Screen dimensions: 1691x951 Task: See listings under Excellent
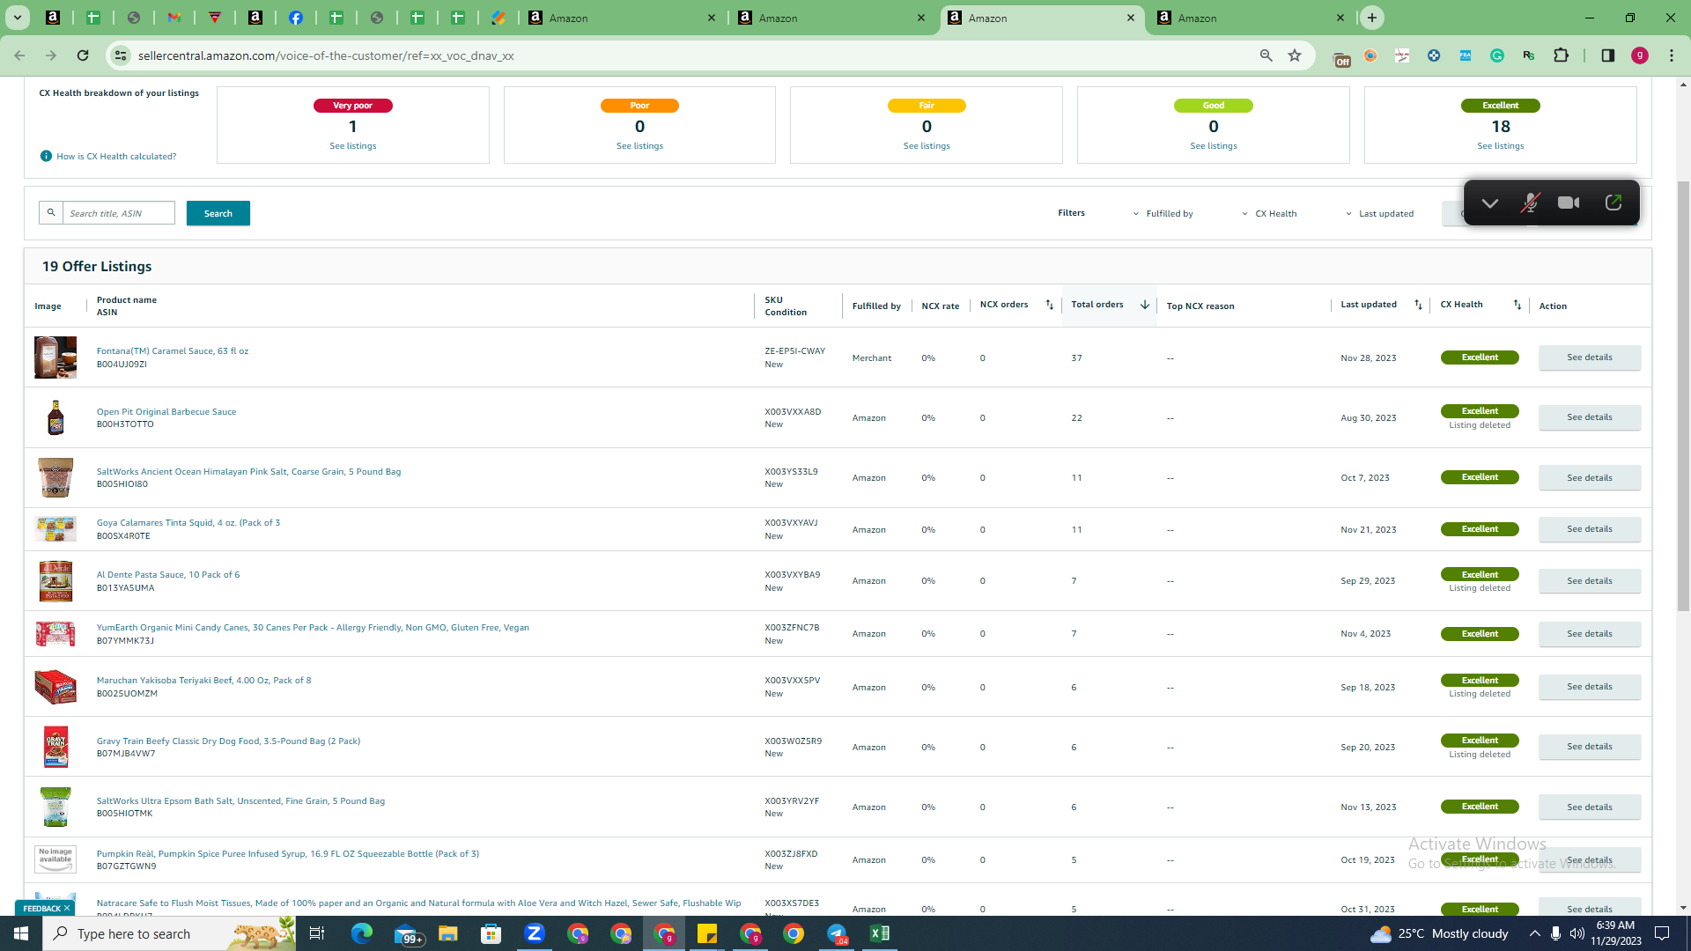(1501, 146)
